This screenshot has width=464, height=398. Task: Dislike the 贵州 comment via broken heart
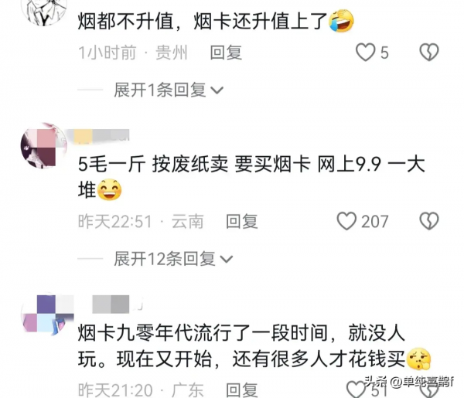(x=428, y=53)
